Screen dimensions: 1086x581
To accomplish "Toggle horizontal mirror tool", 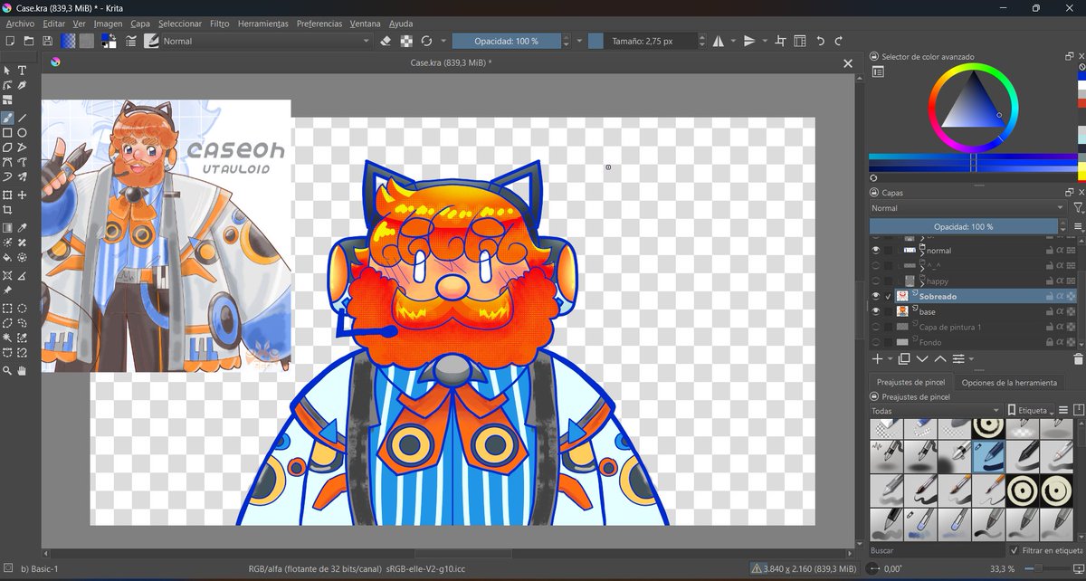I will pyautogui.click(x=719, y=41).
